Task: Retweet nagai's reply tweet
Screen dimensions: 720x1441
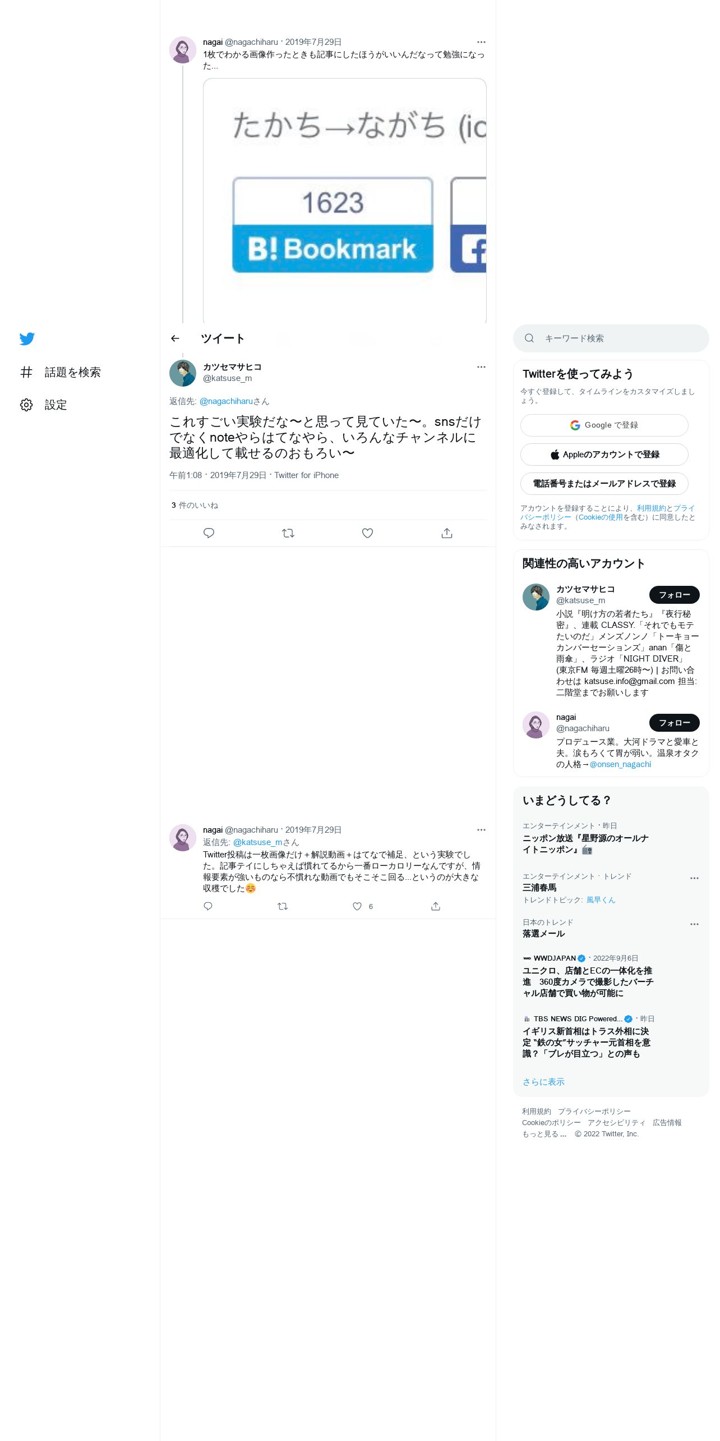Action: click(x=283, y=906)
